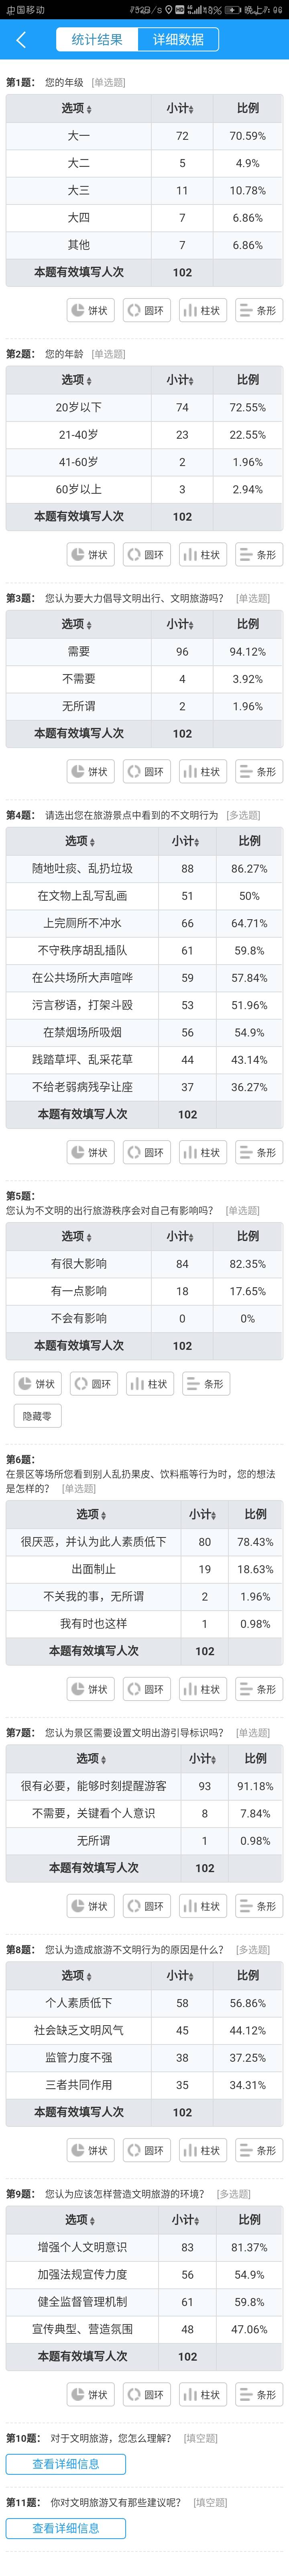
Task: Show 圆环 chart for question 2 年龄
Action: [146, 554]
